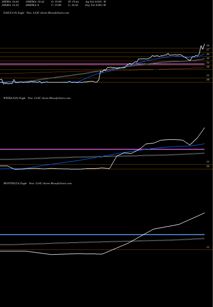The height and width of the screenshot is (307, 213).
Task: Click the 11 price label on monthly chart
Action: (208, 247)
